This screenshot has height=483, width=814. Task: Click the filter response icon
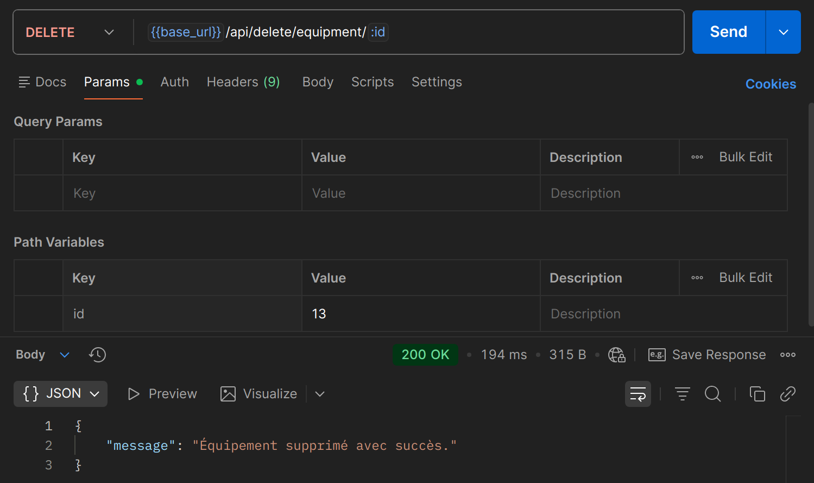(x=683, y=394)
